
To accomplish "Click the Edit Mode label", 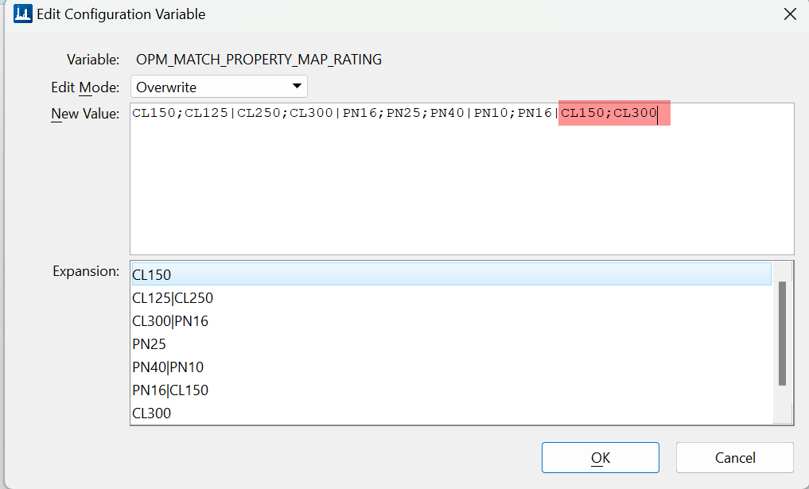I will coord(84,86).
